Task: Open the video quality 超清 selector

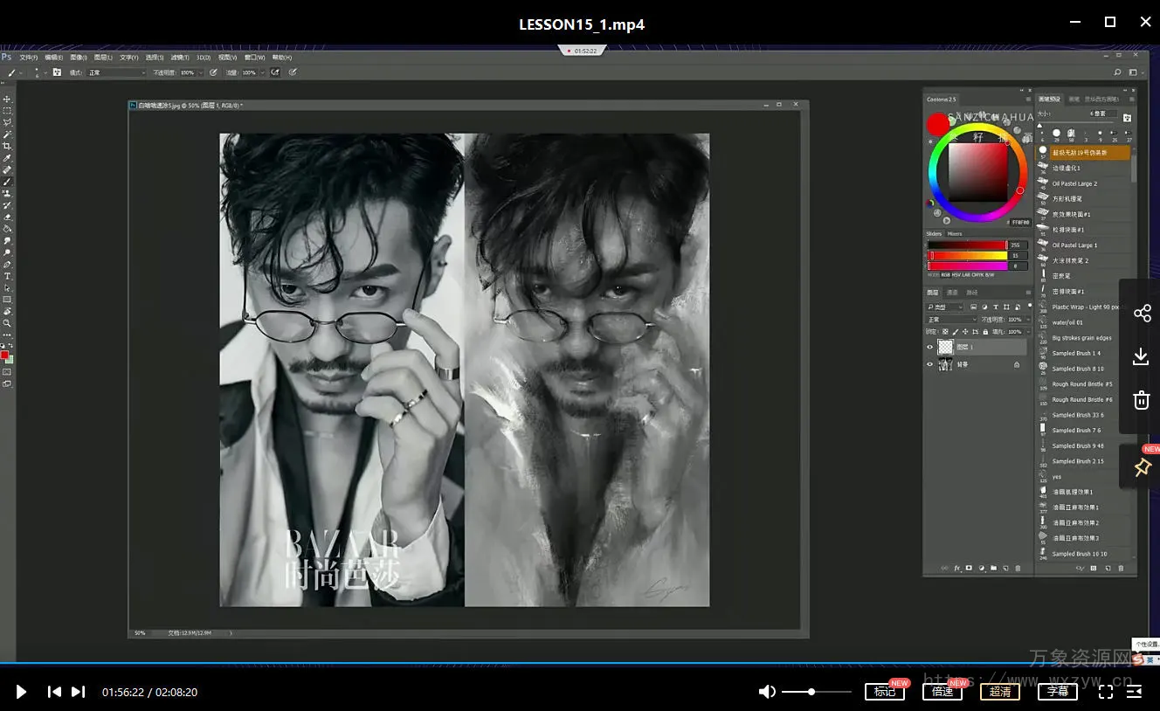Action: 1000,692
